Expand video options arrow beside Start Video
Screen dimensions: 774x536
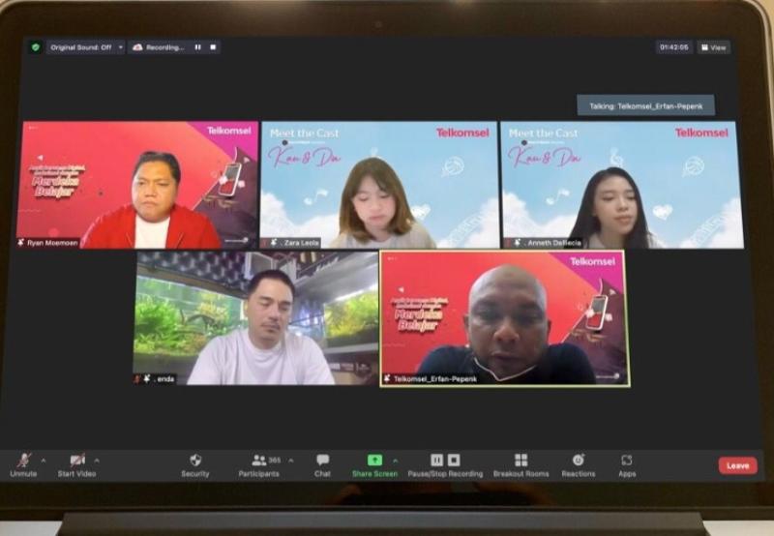click(97, 461)
